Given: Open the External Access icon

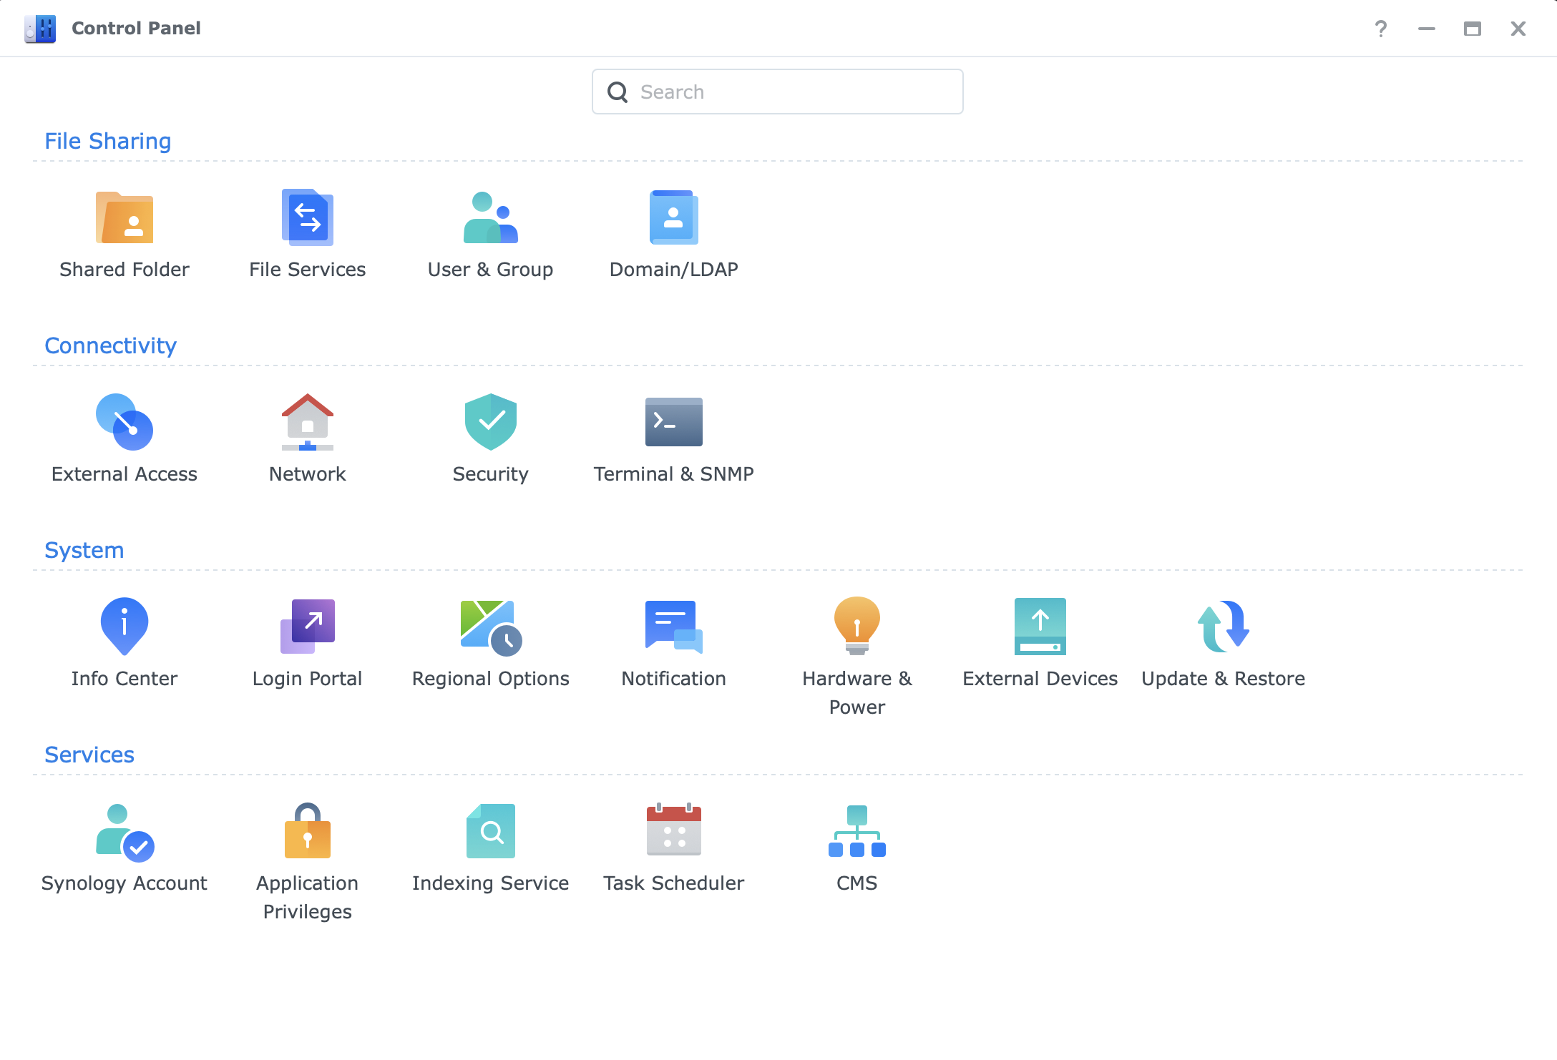Looking at the screenshot, I should click(125, 422).
